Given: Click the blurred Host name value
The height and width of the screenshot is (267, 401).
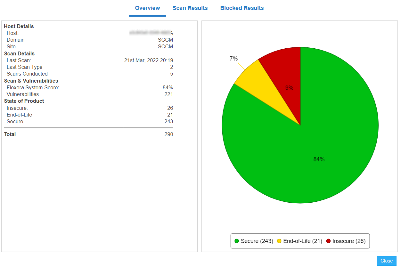Looking at the screenshot, I should tap(151, 33).
